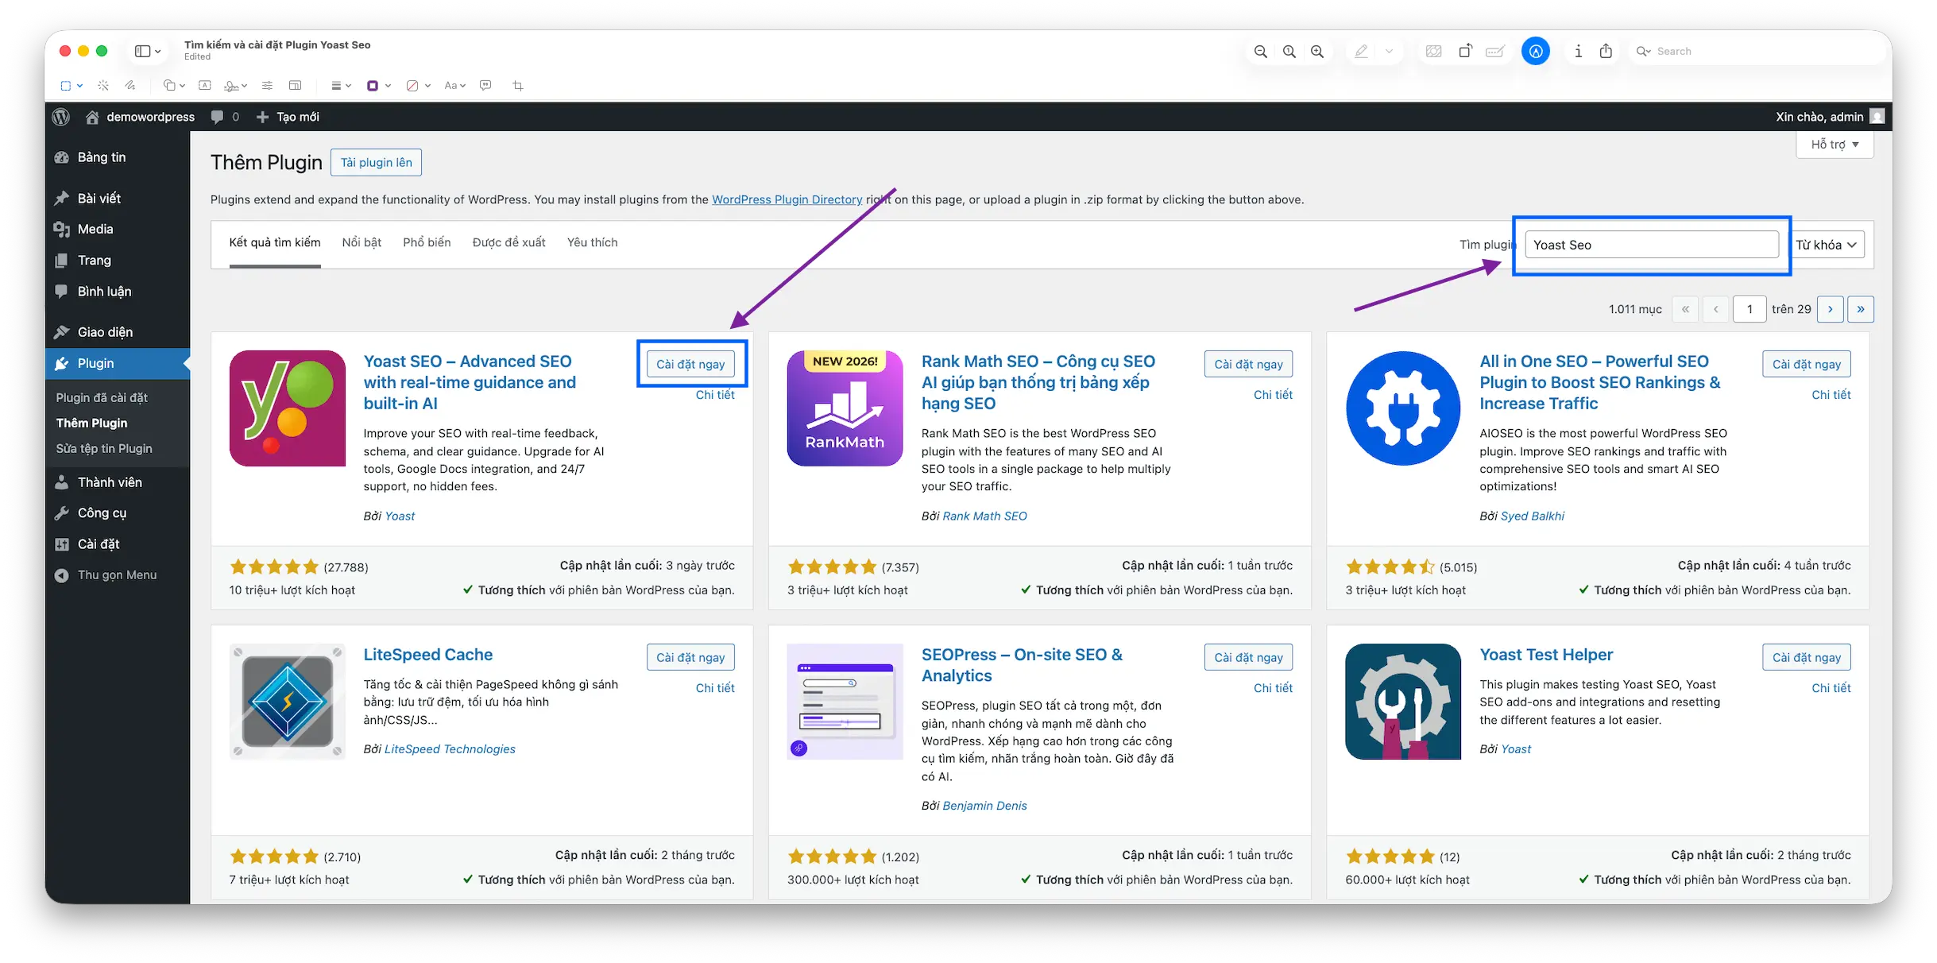
Task: Click the Yoast Seo plugin search field
Action: (x=1652, y=245)
